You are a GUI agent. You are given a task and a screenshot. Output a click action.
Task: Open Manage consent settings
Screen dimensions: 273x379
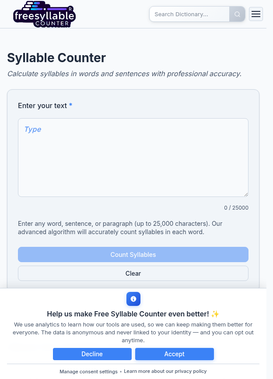(x=88, y=371)
